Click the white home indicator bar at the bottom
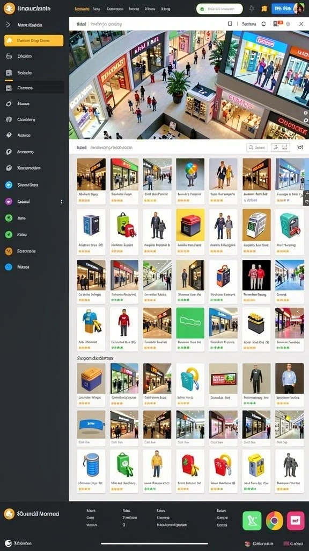 coord(154,543)
